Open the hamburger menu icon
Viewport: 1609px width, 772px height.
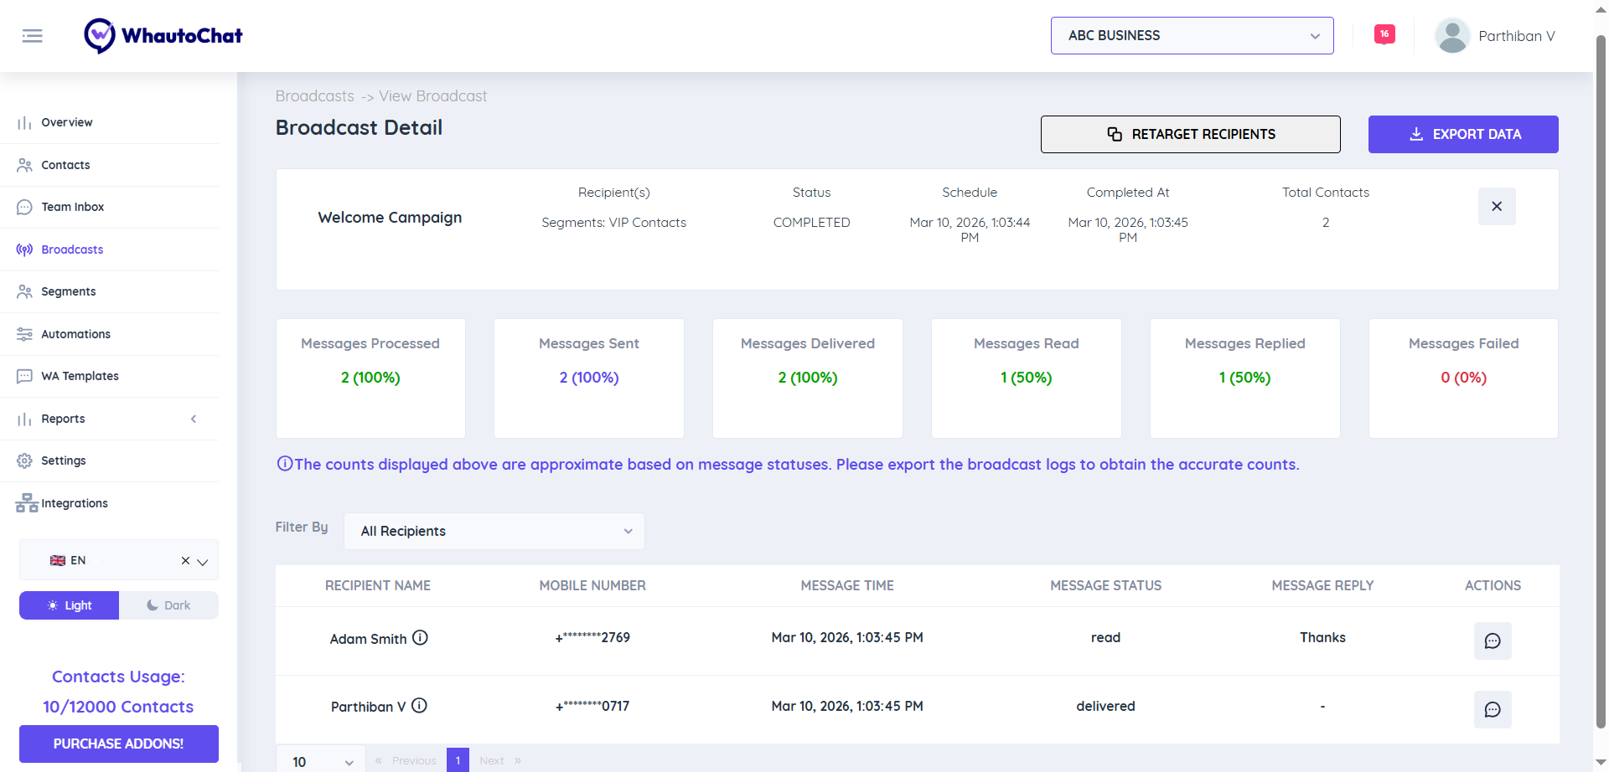tap(33, 35)
